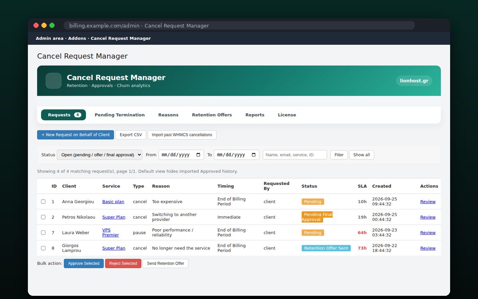The height and width of the screenshot is (299, 478).
Task: Review Laura Weber's request
Action: [x=428, y=232]
